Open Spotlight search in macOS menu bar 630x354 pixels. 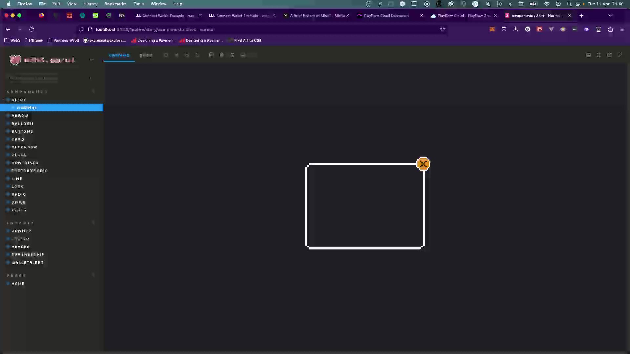569,4
